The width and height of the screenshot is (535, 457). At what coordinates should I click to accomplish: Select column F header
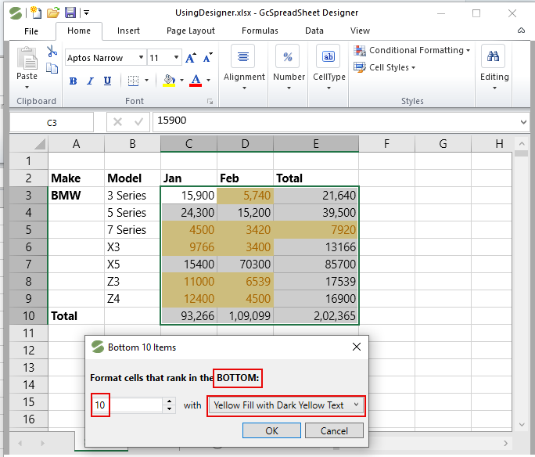coord(386,144)
